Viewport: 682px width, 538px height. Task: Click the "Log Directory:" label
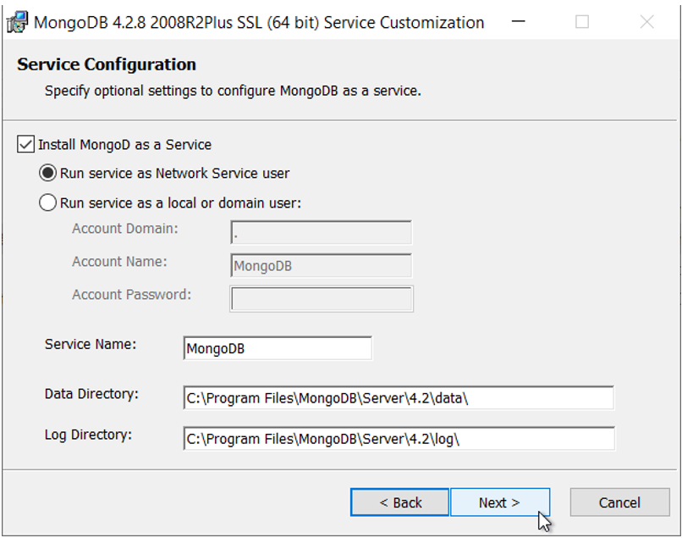pos(88,435)
